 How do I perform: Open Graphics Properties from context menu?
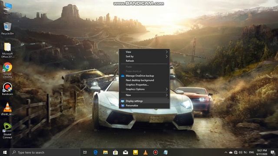[x=144, y=85]
